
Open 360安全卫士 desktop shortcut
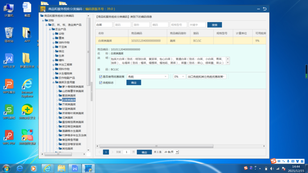tap(27, 112)
